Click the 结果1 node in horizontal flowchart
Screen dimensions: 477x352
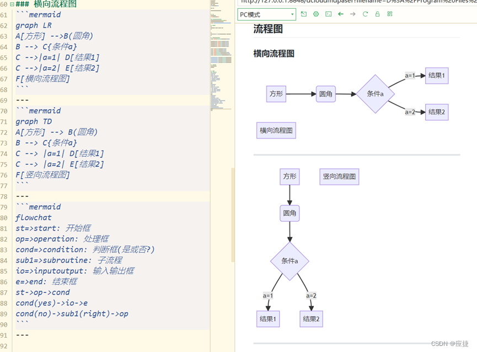[x=437, y=76]
